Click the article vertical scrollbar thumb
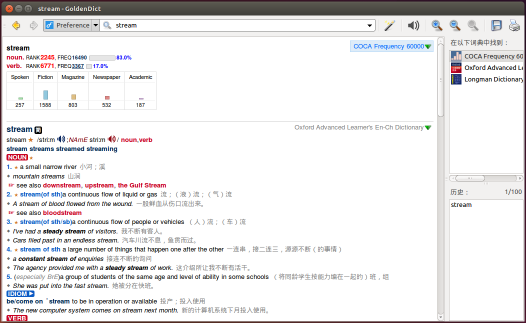This screenshot has height=323, width=526. click(x=441, y=79)
